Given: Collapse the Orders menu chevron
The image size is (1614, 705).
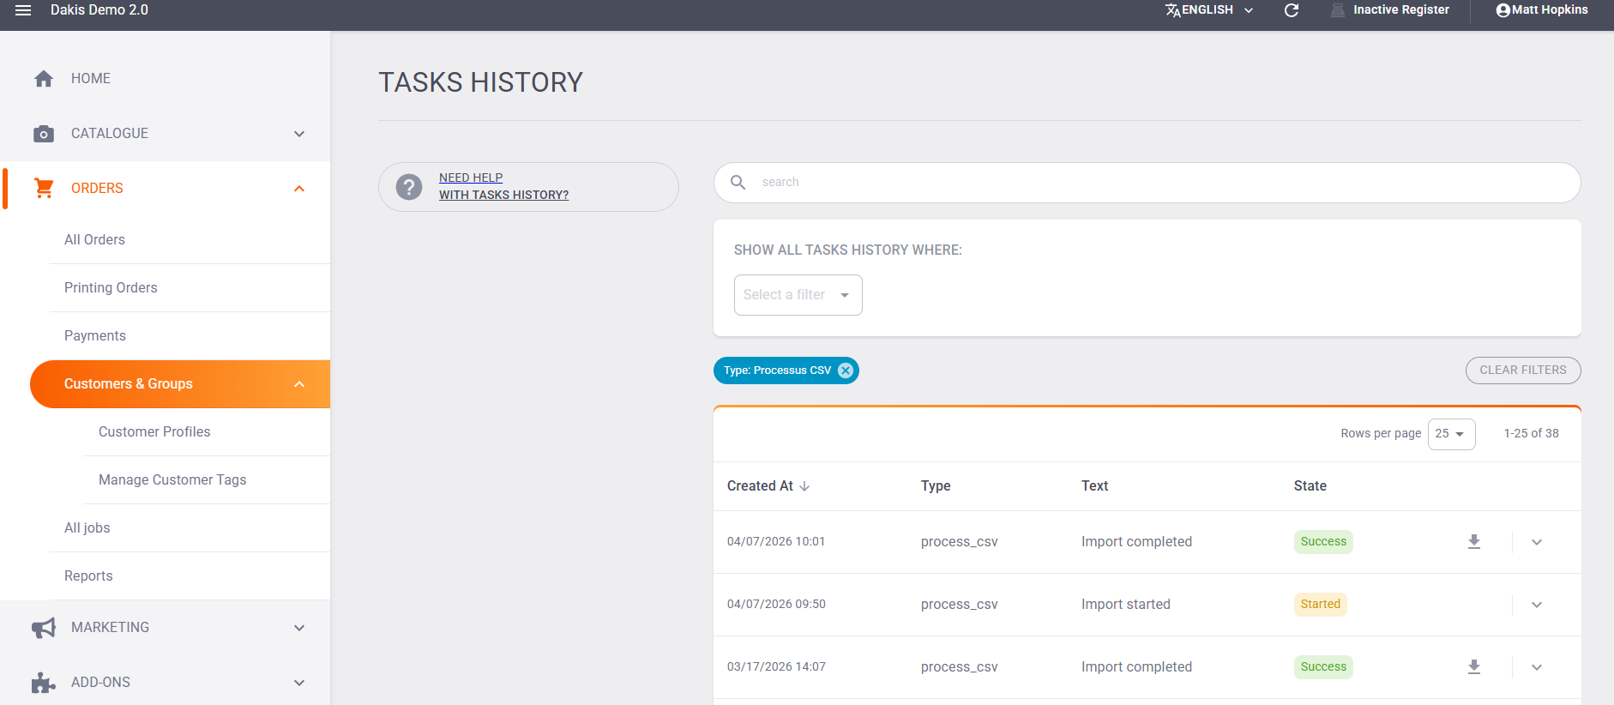Looking at the screenshot, I should (x=299, y=189).
